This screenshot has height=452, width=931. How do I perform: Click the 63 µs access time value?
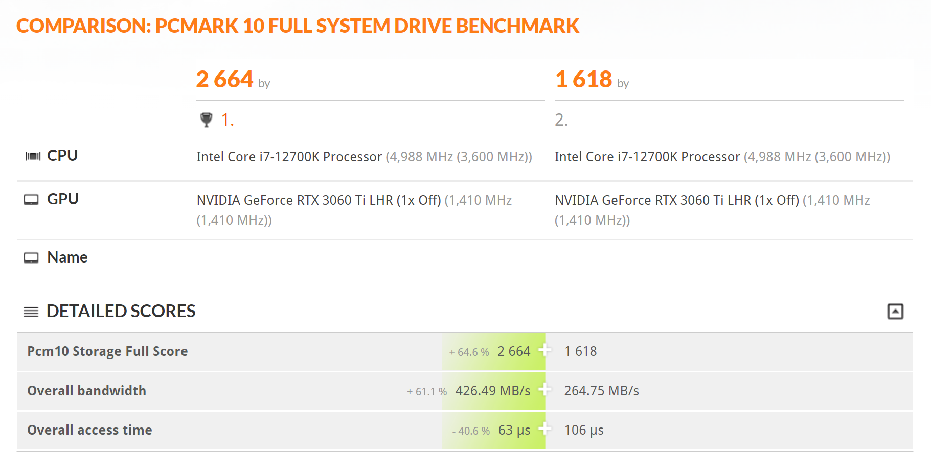514,430
